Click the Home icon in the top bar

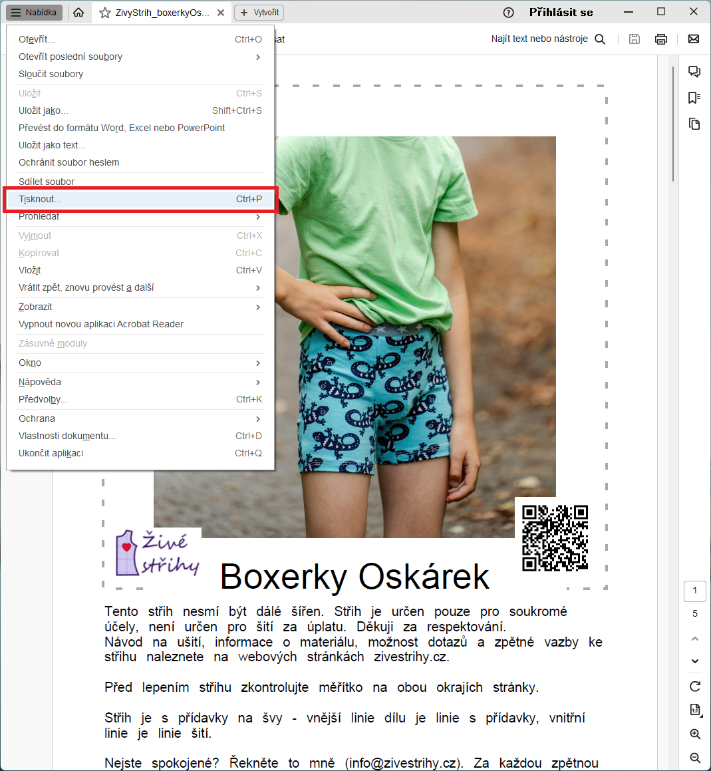coord(78,13)
